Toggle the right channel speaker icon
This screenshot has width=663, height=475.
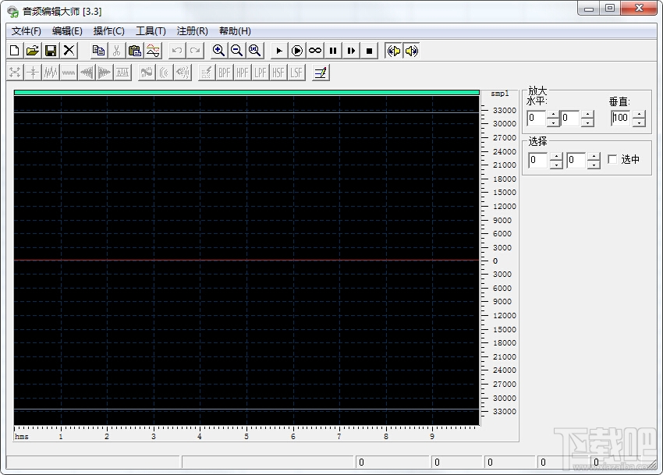tap(411, 51)
